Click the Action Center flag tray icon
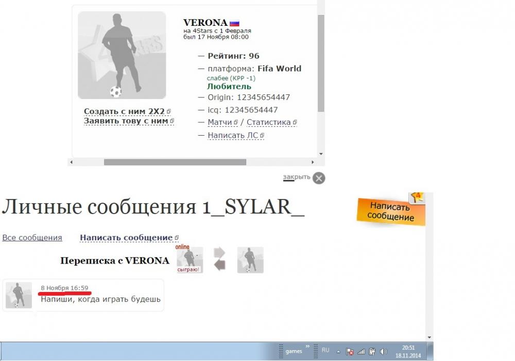 pos(350,352)
